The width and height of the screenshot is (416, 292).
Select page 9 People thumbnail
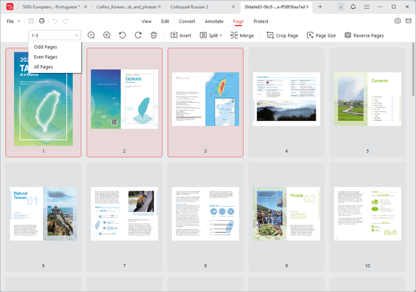coord(286,213)
